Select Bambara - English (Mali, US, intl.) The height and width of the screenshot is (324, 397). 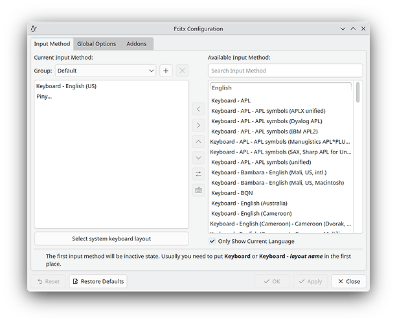(281, 172)
